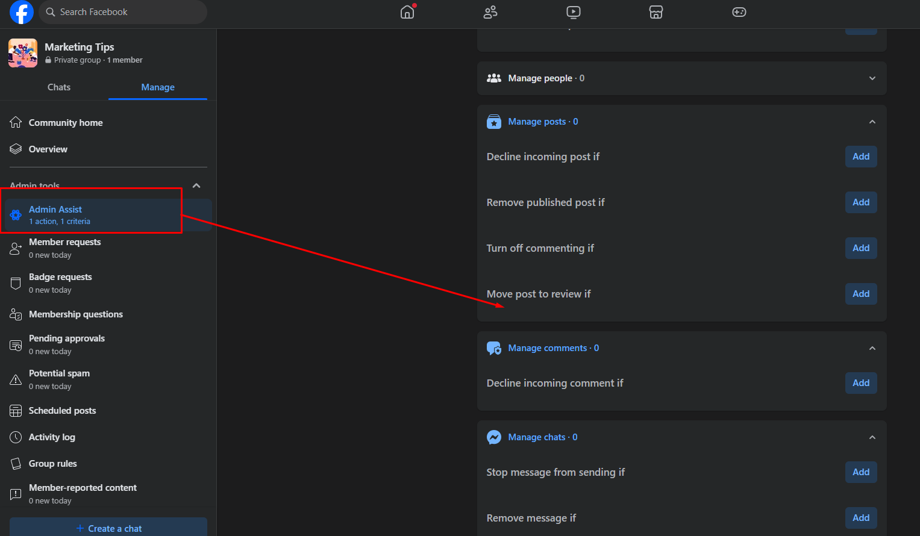Screen dimensions: 920x536
Task: Open the Watch video icon
Action: (574, 12)
